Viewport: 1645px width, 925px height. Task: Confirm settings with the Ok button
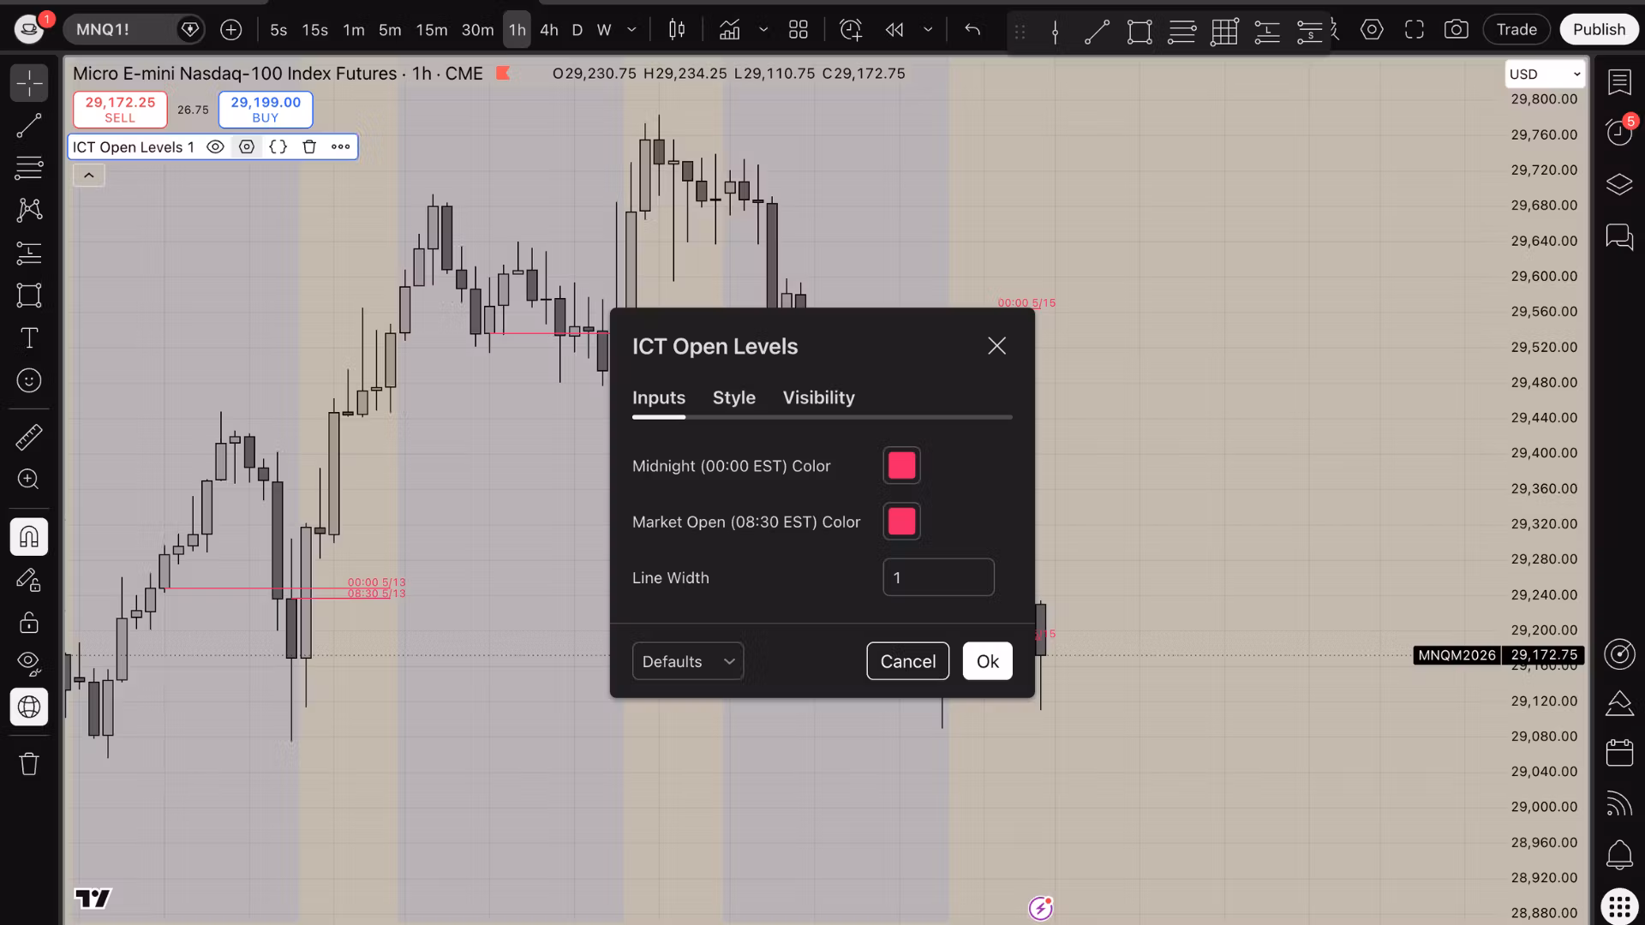[x=988, y=661]
